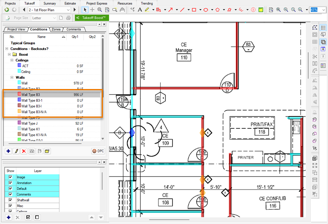Click the pencil edit condition icon
This screenshot has height=224, width=328.
16,151
